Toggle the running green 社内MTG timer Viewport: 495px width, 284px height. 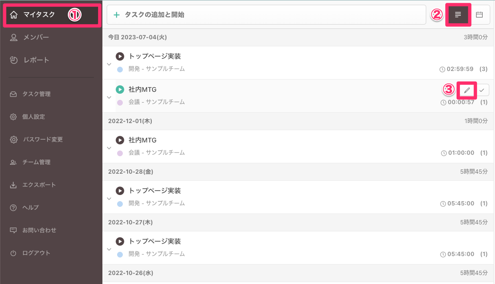click(120, 89)
